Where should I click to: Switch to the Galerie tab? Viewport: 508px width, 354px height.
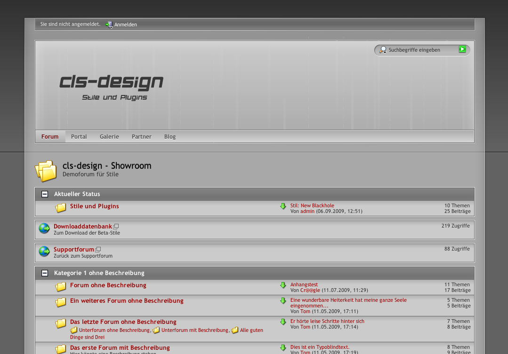pos(109,137)
